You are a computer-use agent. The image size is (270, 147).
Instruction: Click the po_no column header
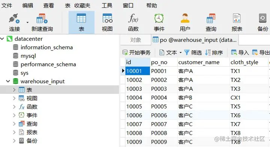tap(164, 62)
